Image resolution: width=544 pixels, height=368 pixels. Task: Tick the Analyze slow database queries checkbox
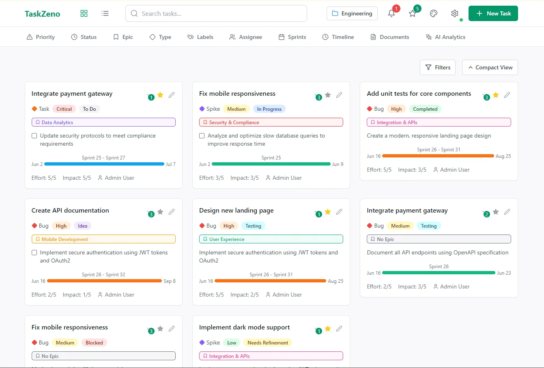pyautogui.click(x=202, y=136)
